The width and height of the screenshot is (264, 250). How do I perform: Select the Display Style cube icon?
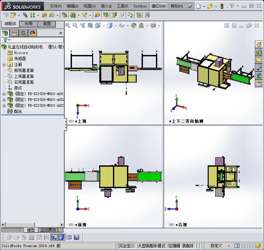[x=110, y=25]
